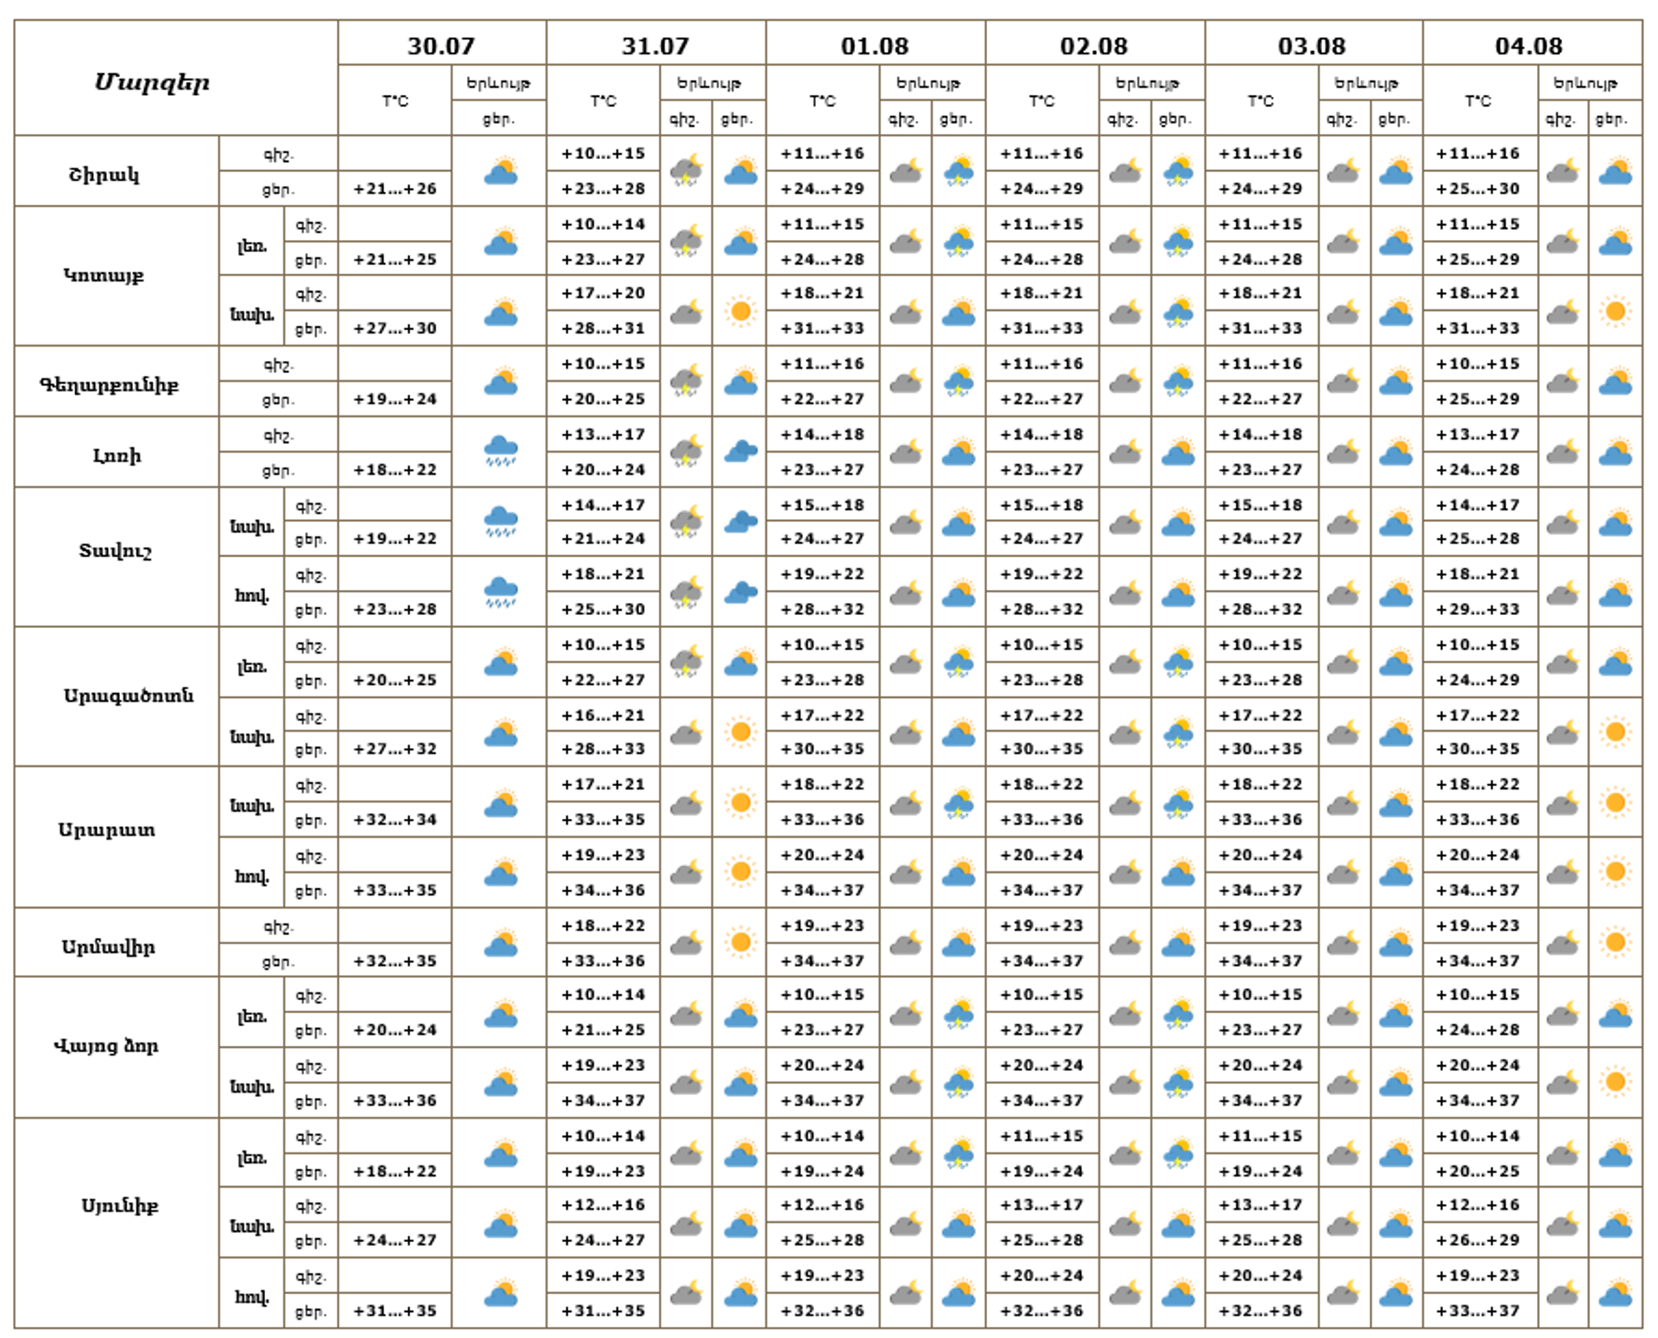Click Armavir 04.08 temperature +34...+37
The image size is (1658, 1338).
[x=1478, y=961]
